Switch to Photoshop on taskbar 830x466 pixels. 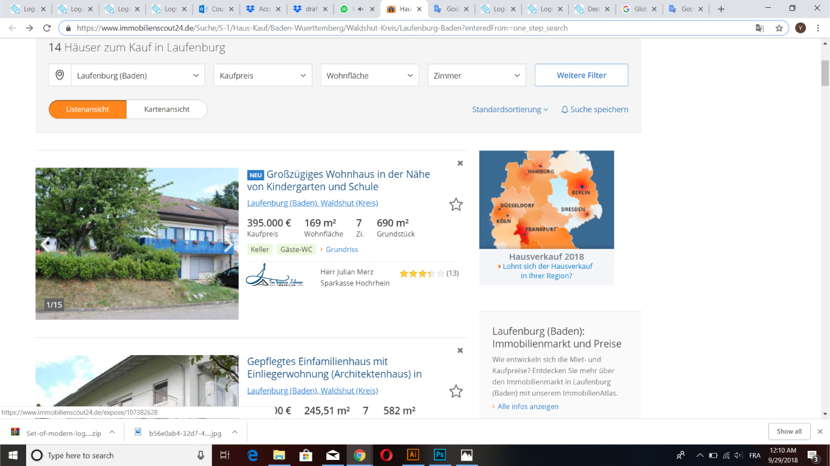click(x=440, y=455)
